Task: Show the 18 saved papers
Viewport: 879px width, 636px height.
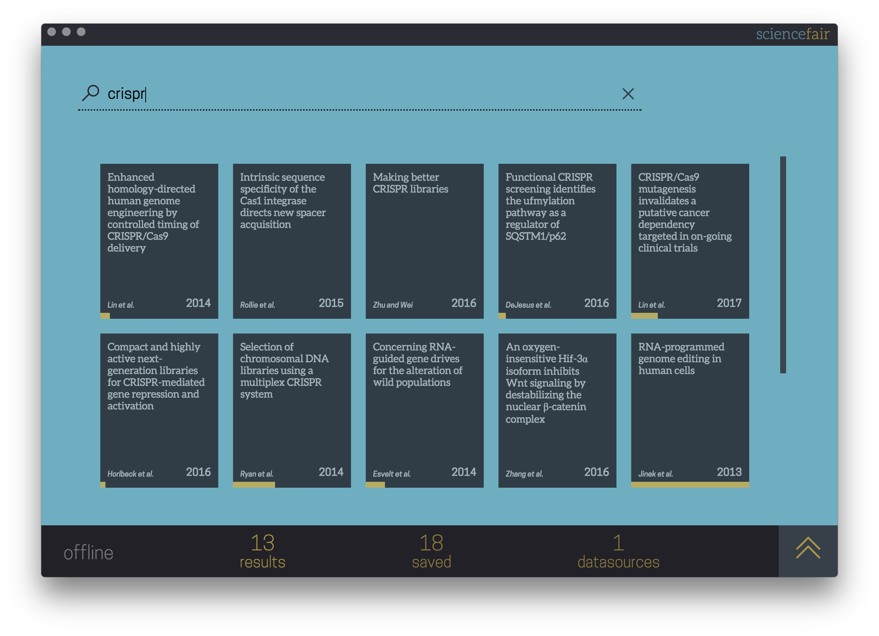Action: [431, 551]
